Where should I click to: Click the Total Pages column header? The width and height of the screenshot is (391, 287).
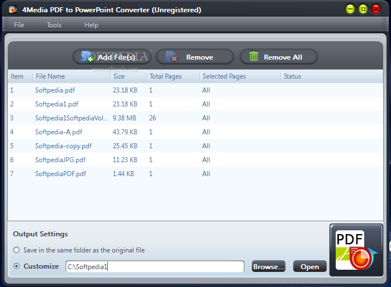173,76
